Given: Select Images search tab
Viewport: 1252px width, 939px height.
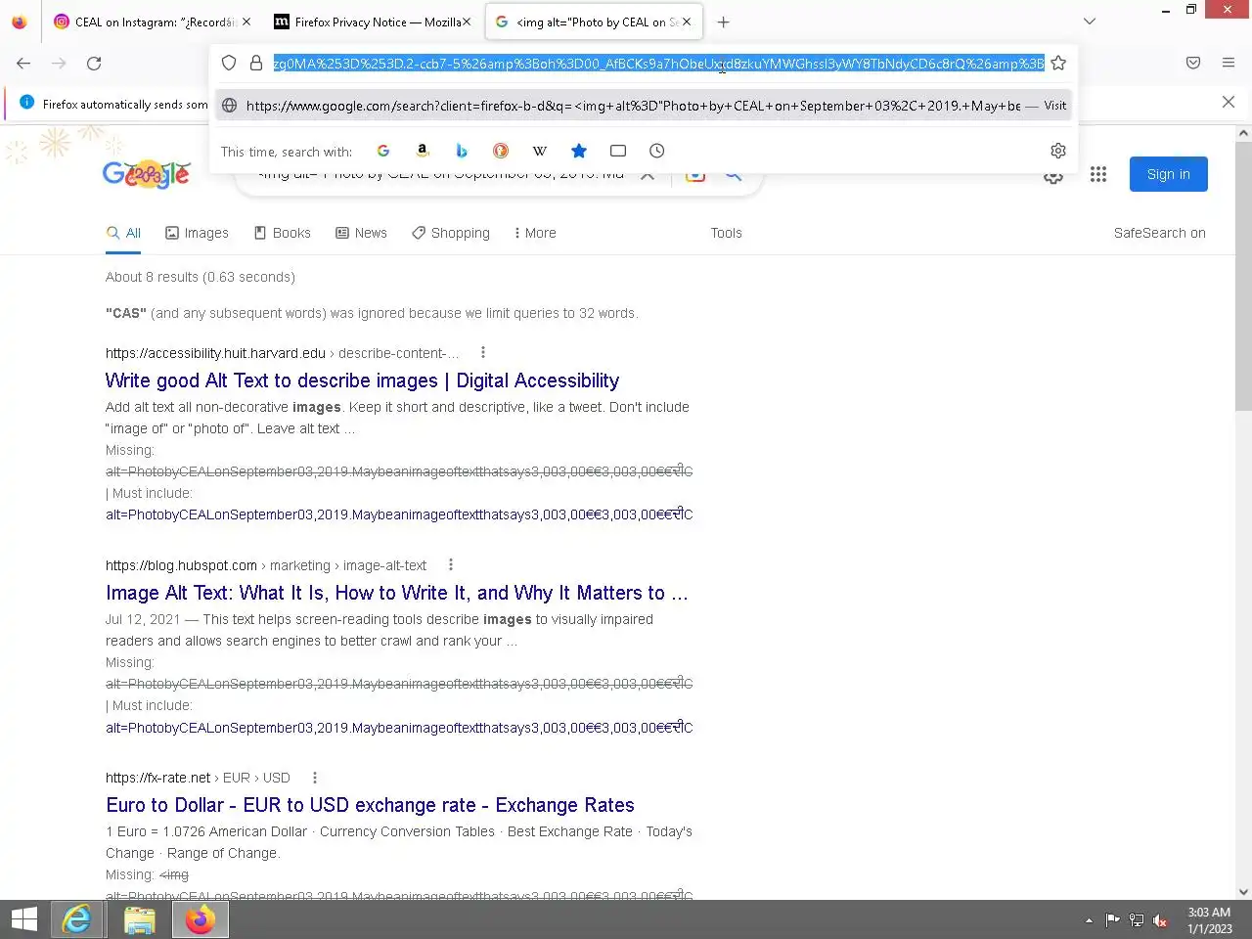Looking at the screenshot, I should pyautogui.click(x=197, y=233).
